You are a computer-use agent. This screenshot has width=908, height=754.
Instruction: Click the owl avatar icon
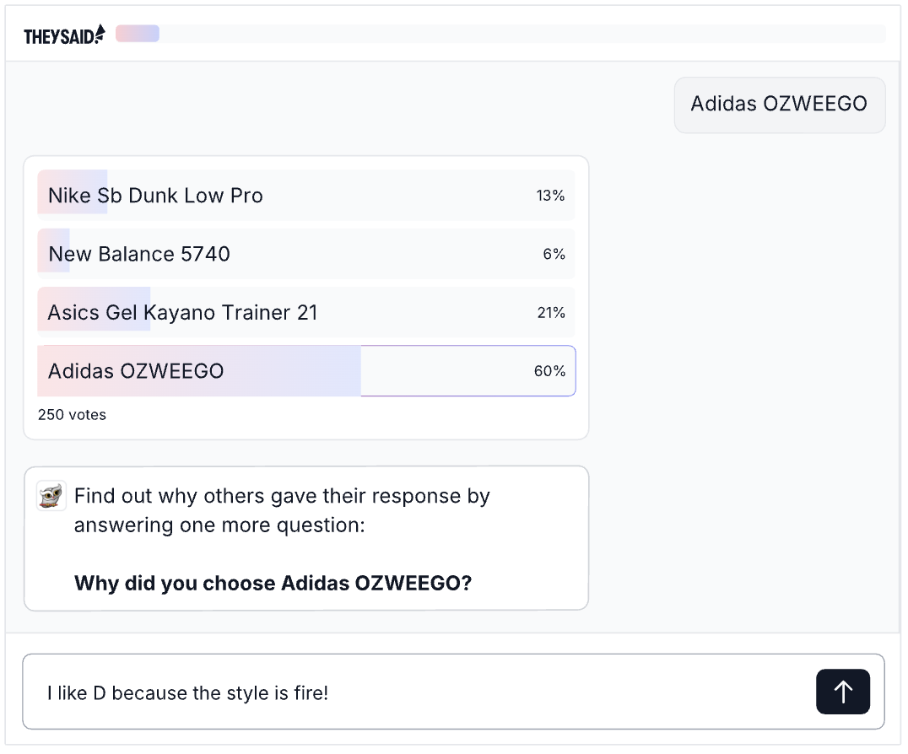click(x=51, y=496)
